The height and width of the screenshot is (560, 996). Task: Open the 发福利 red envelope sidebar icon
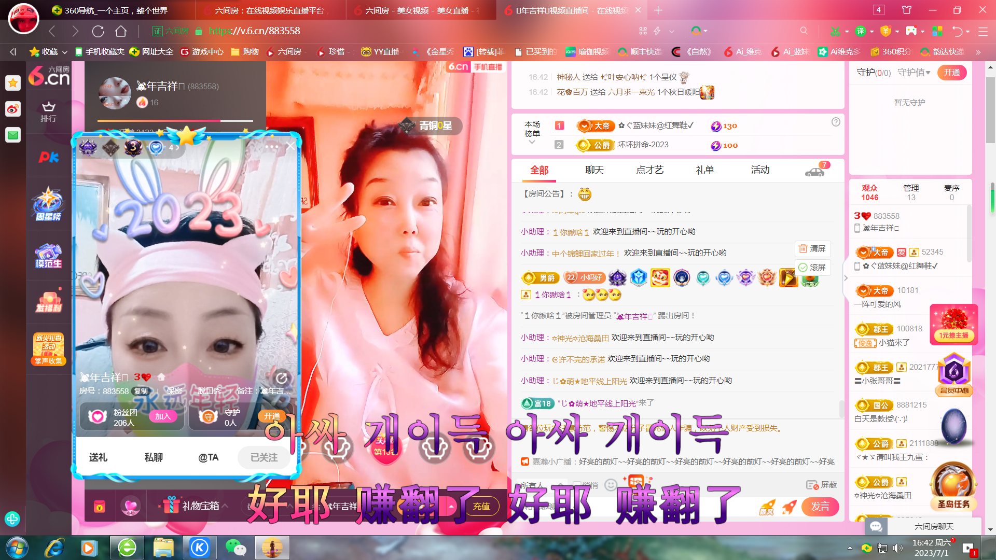[48, 301]
